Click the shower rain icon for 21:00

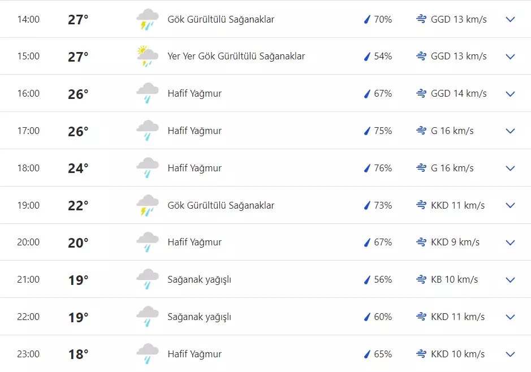click(x=147, y=279)
